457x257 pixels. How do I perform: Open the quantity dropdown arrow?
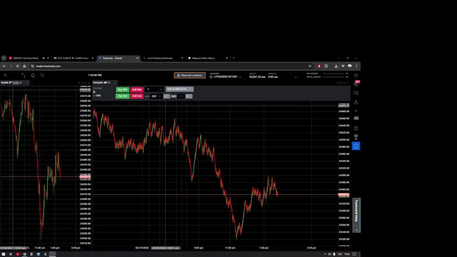click(x=161, y=89)
